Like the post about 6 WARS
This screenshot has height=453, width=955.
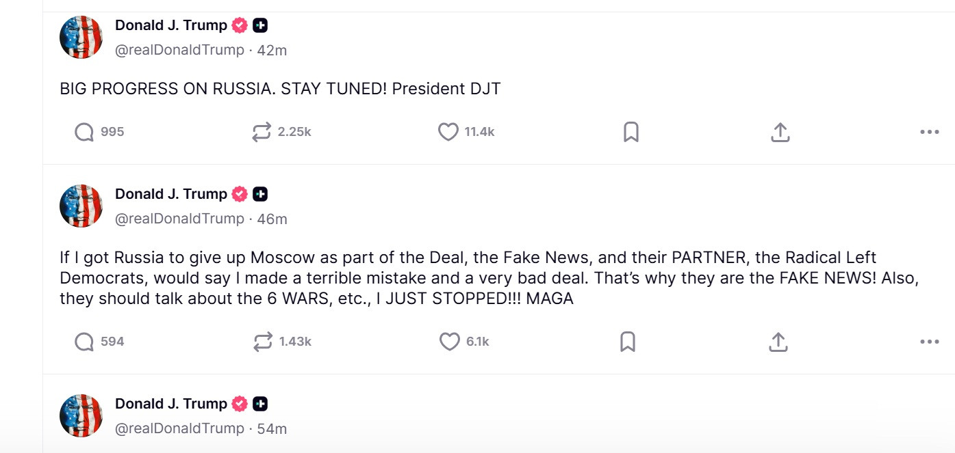click(449, 342)
